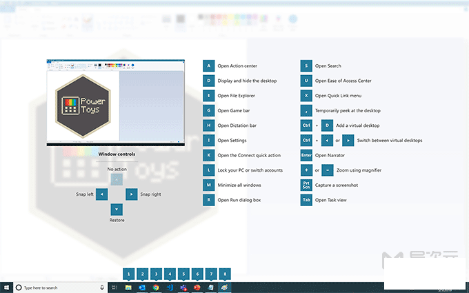Click the minus key for magnifier zoom
This screenshot has height=293, width=469.
click(x=328, y=170)
